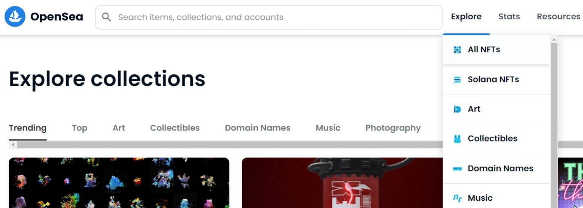Open the colorful pixel creatures collection thumbnail
583x208 pixels.
(119, 183)
